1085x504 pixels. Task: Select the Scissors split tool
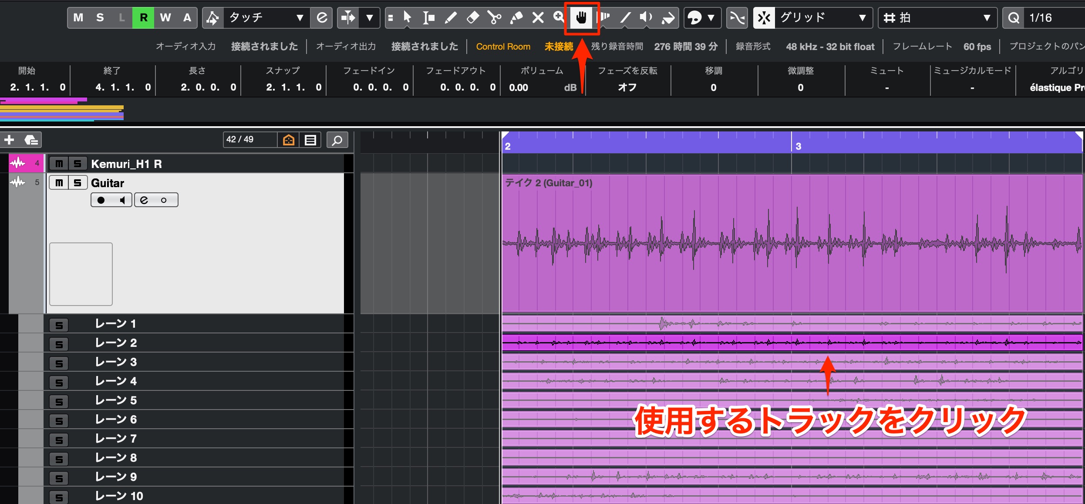[494, 18]
